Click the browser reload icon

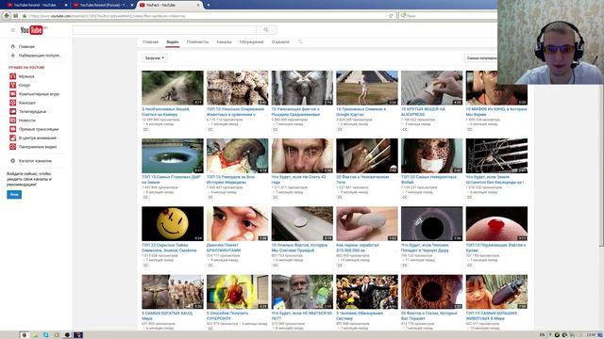[391, 16]
